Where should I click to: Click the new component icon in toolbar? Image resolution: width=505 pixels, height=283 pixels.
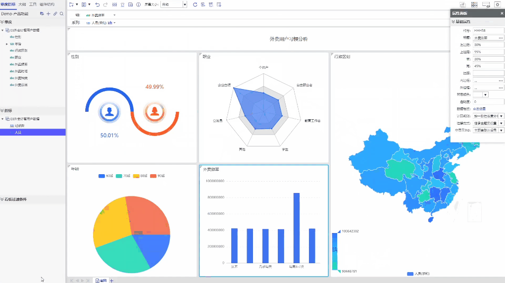71,4
